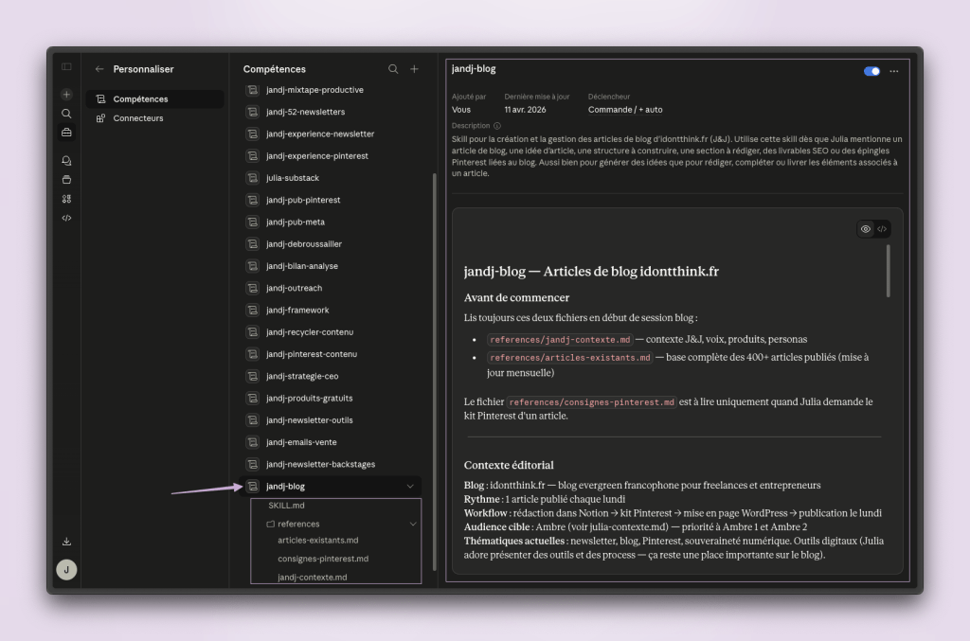The width and height of the screenshot is (970, 641).
Task: Disable the jandj-blog skill toggle
Action: tap(871, 71)
